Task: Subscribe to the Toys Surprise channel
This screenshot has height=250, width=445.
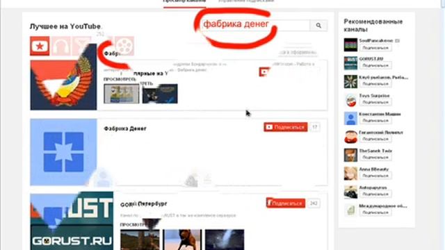Action: (x=375, y=102)
